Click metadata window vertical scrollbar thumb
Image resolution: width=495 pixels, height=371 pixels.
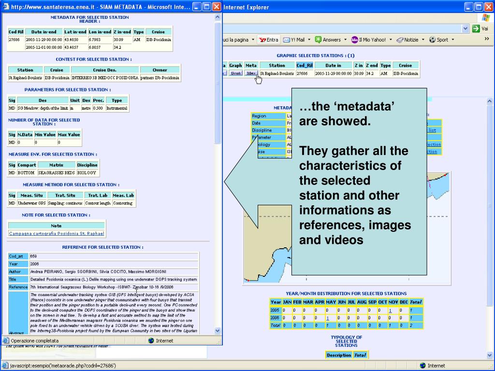click(218, 83)
